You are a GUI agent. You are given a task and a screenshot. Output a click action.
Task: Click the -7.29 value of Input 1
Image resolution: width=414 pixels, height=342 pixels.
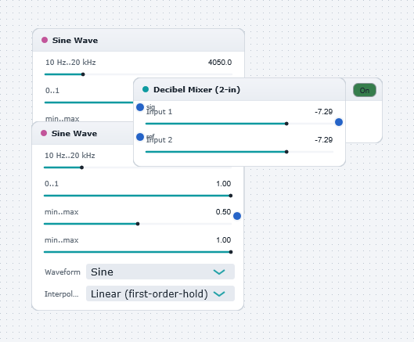click(x=323, y=112)
